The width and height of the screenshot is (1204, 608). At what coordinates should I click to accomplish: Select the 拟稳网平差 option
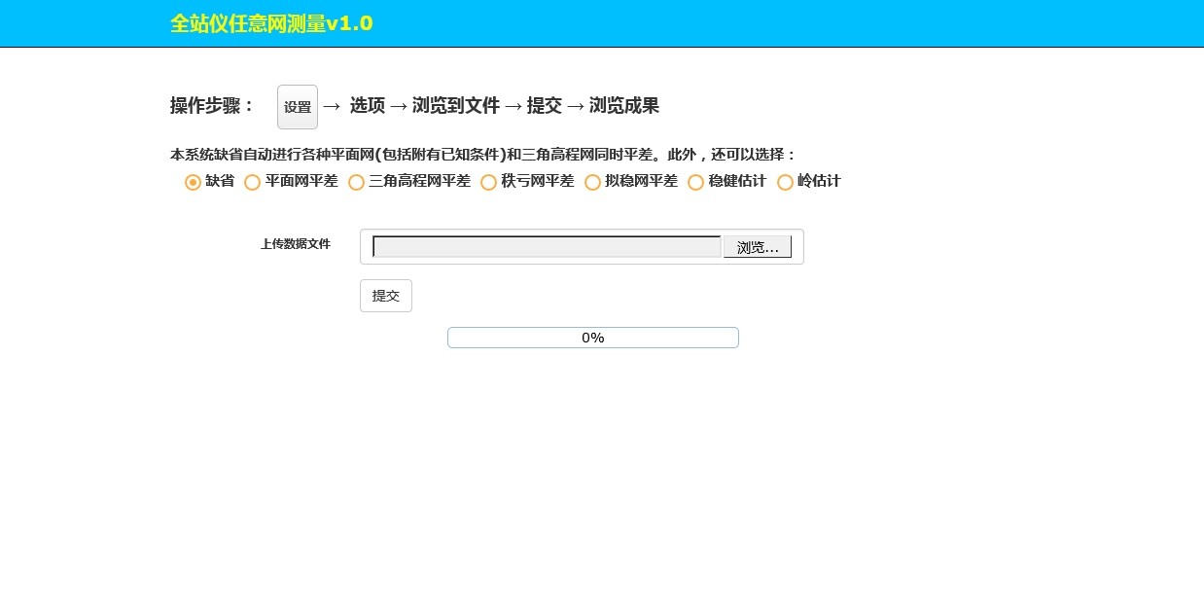point(592,182)
